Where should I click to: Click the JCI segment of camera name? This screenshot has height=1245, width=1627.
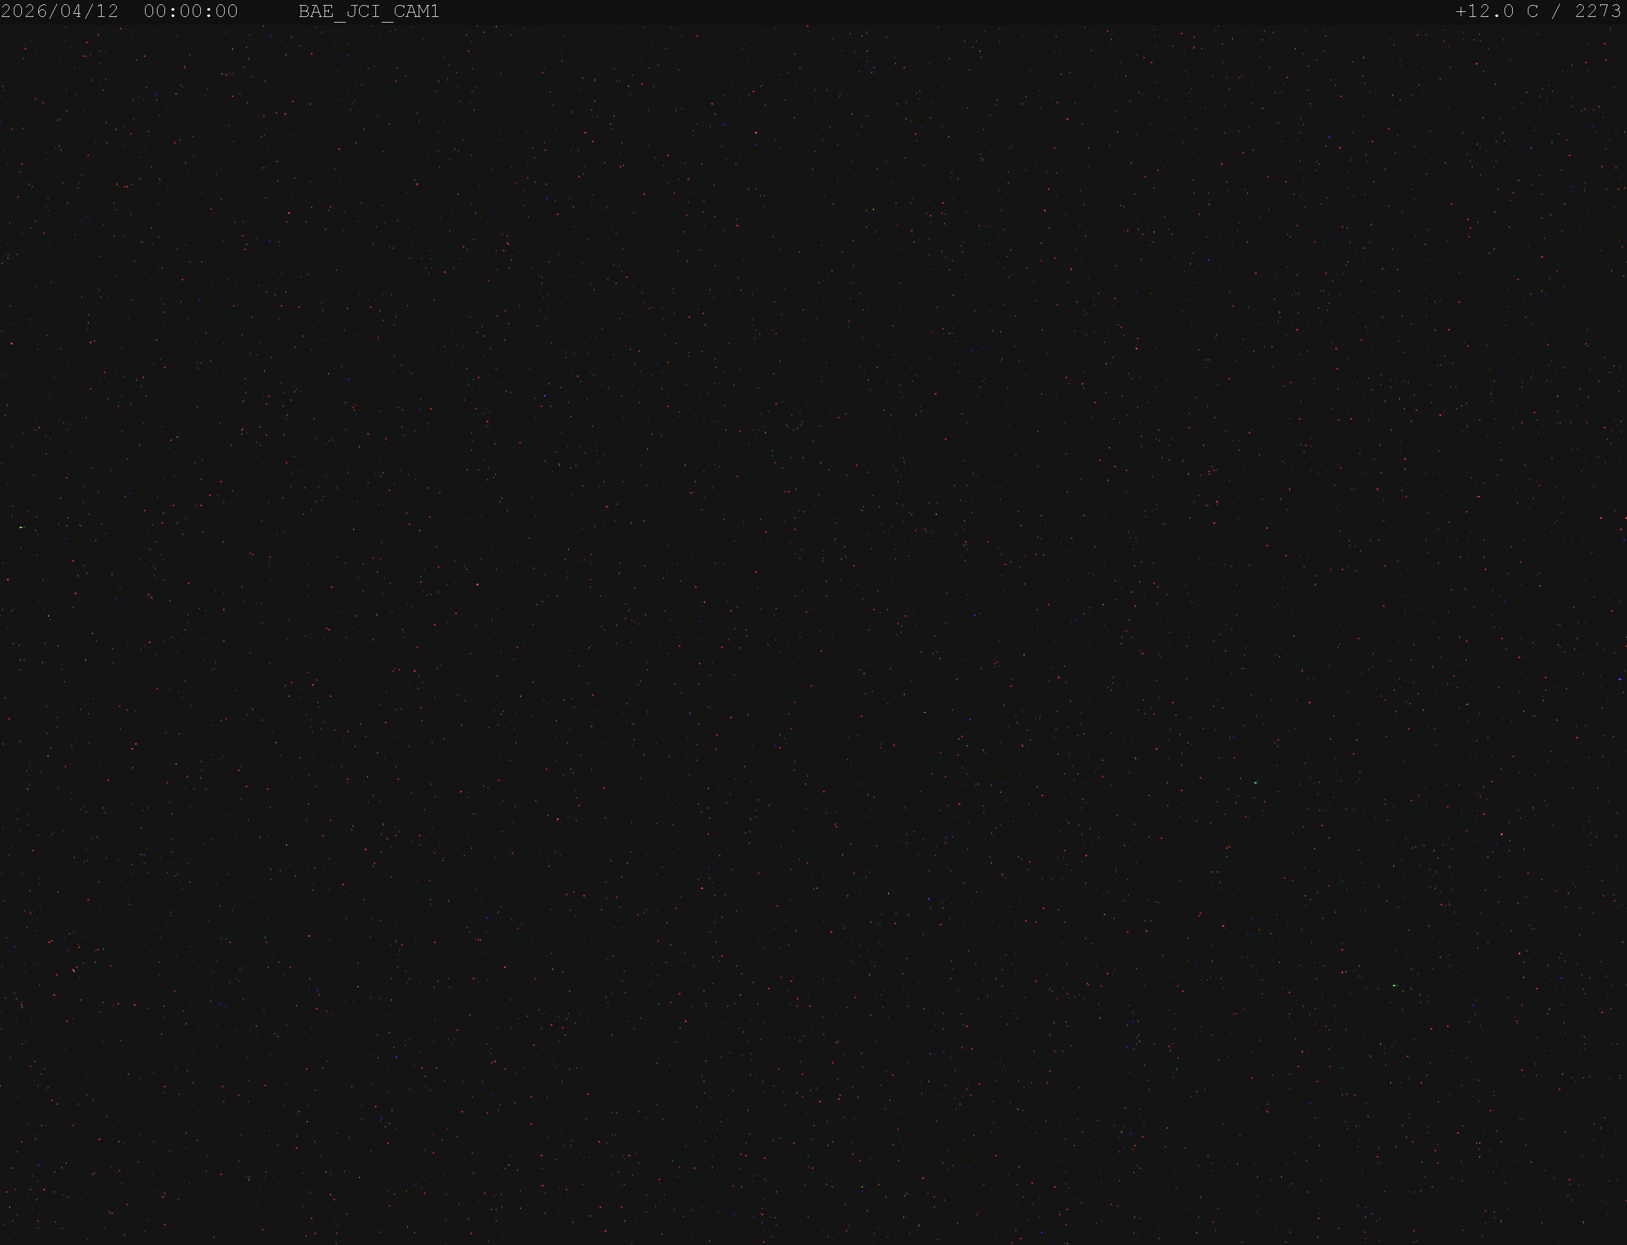click(363, 12)
